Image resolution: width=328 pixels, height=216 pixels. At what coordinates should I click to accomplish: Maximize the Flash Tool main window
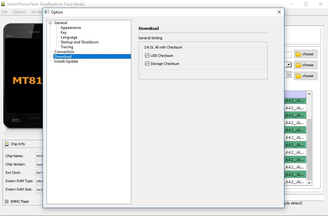(306, 4)
